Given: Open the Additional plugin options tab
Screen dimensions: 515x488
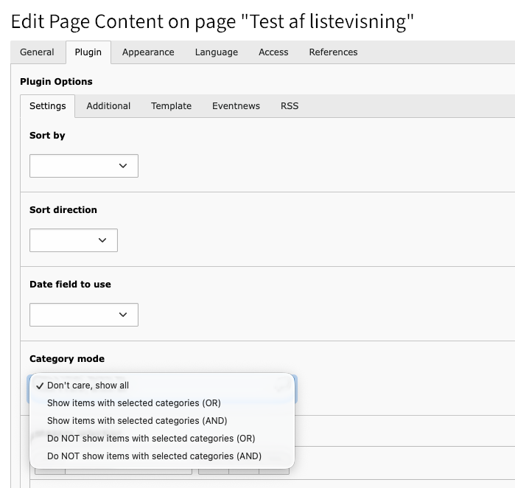Looking at the screenshot, I should click(108, 106).
